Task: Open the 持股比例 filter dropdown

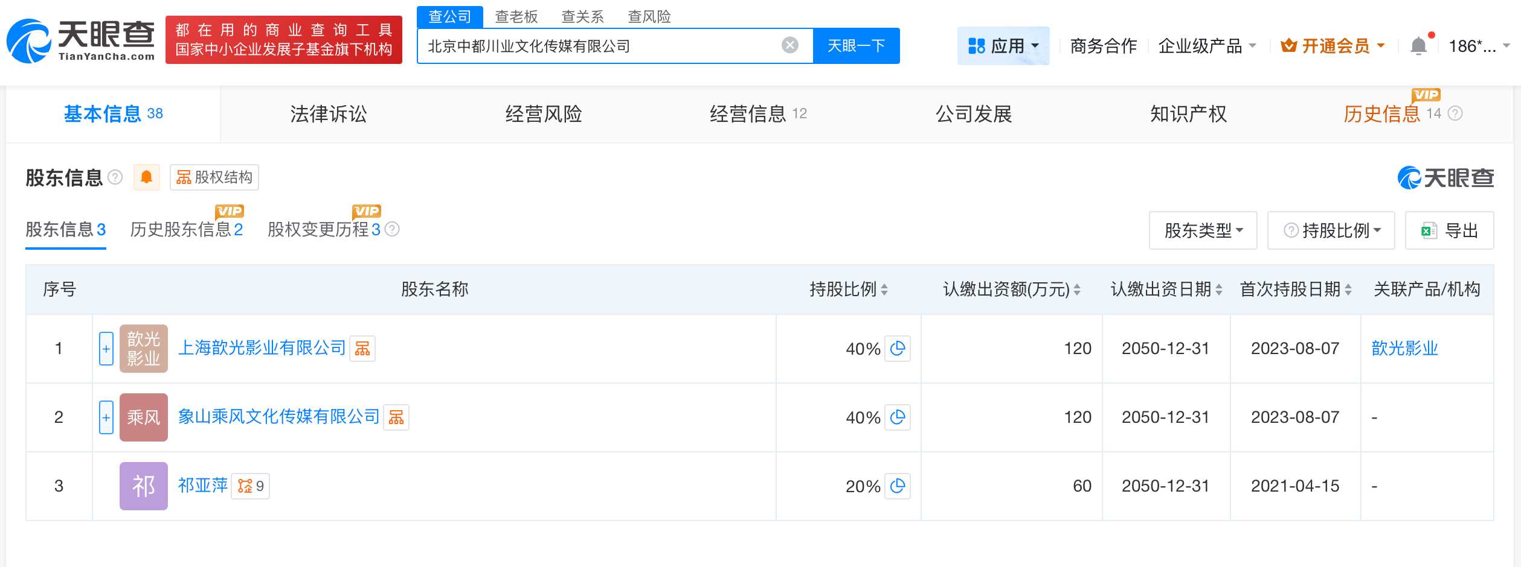Action: pos(1331,230)
